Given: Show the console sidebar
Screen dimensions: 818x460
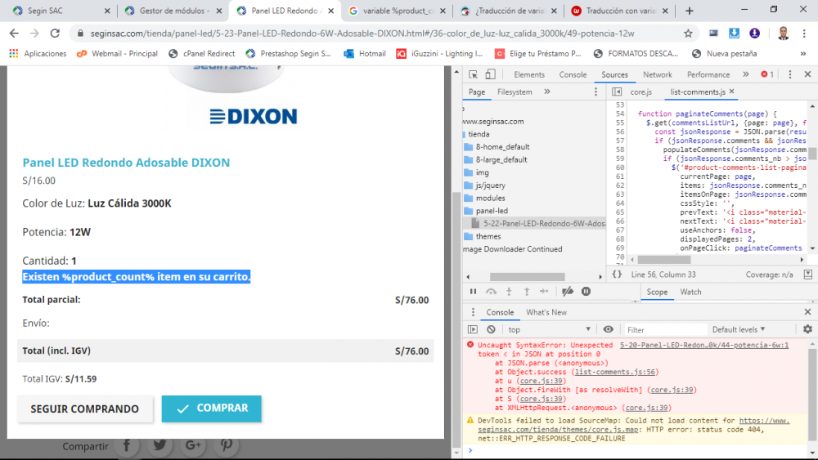Looking at the screenshot, I should 473,329.
